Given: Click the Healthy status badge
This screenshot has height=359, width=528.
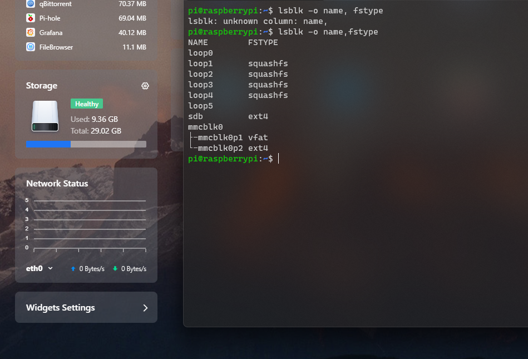Looking at the screenshot, I should click(x=86, y=104).
